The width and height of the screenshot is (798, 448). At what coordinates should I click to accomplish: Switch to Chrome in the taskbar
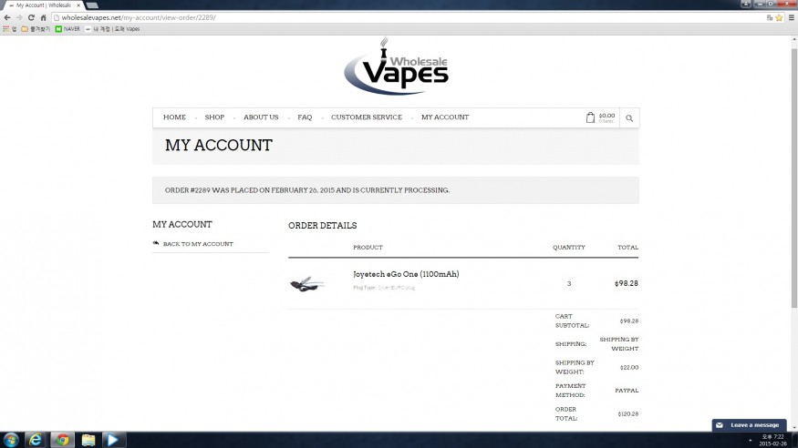coord(62,440)
